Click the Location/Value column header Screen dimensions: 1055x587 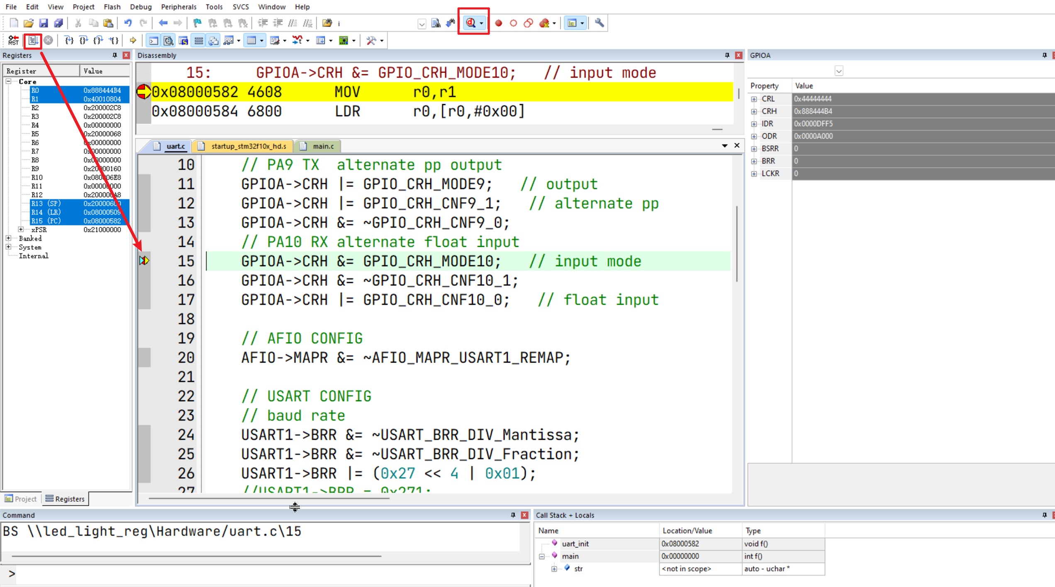700,531
